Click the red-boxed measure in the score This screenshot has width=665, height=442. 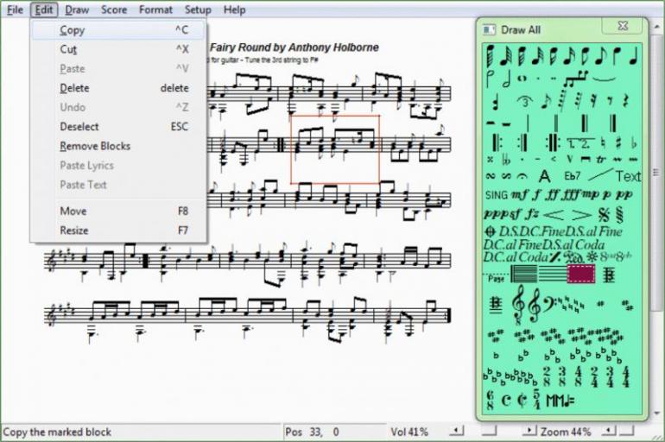click(x=335, y=149)
